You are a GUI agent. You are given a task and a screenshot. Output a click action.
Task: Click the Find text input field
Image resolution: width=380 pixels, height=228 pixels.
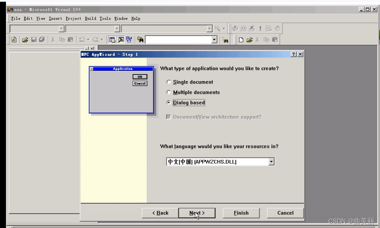(x=178, y=40)
